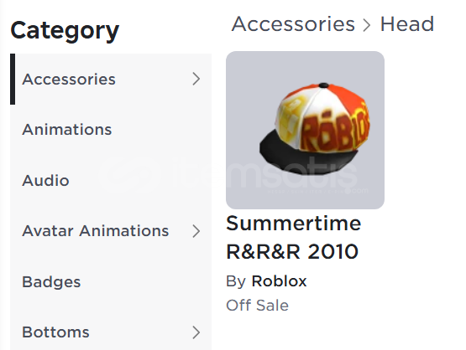Click the By text before Roblox
Screen dimensions: 466x350
pyautogui.click(x=236, y=281)
